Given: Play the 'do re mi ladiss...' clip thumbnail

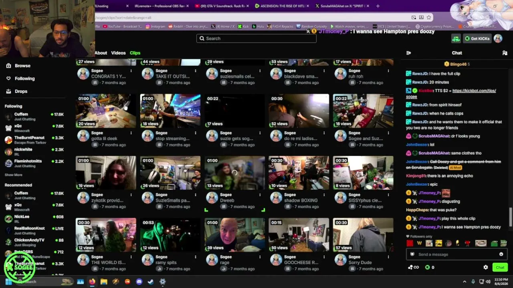Looking at the screenshot, I should [x=299, y=111].
